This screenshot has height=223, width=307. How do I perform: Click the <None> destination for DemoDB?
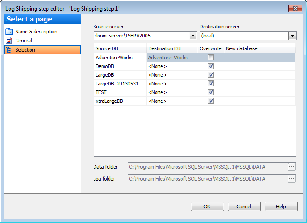(x=172, y=66)
